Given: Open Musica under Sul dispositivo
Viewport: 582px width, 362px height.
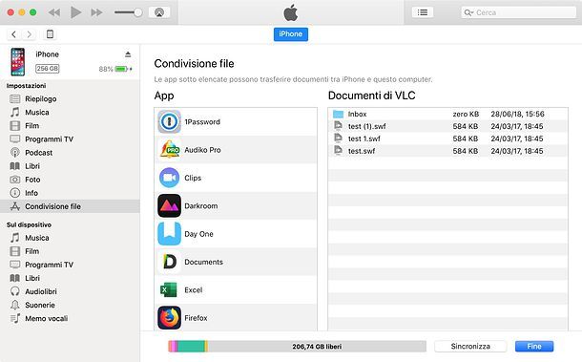Looking at the screenshot, I should point(70,238).
